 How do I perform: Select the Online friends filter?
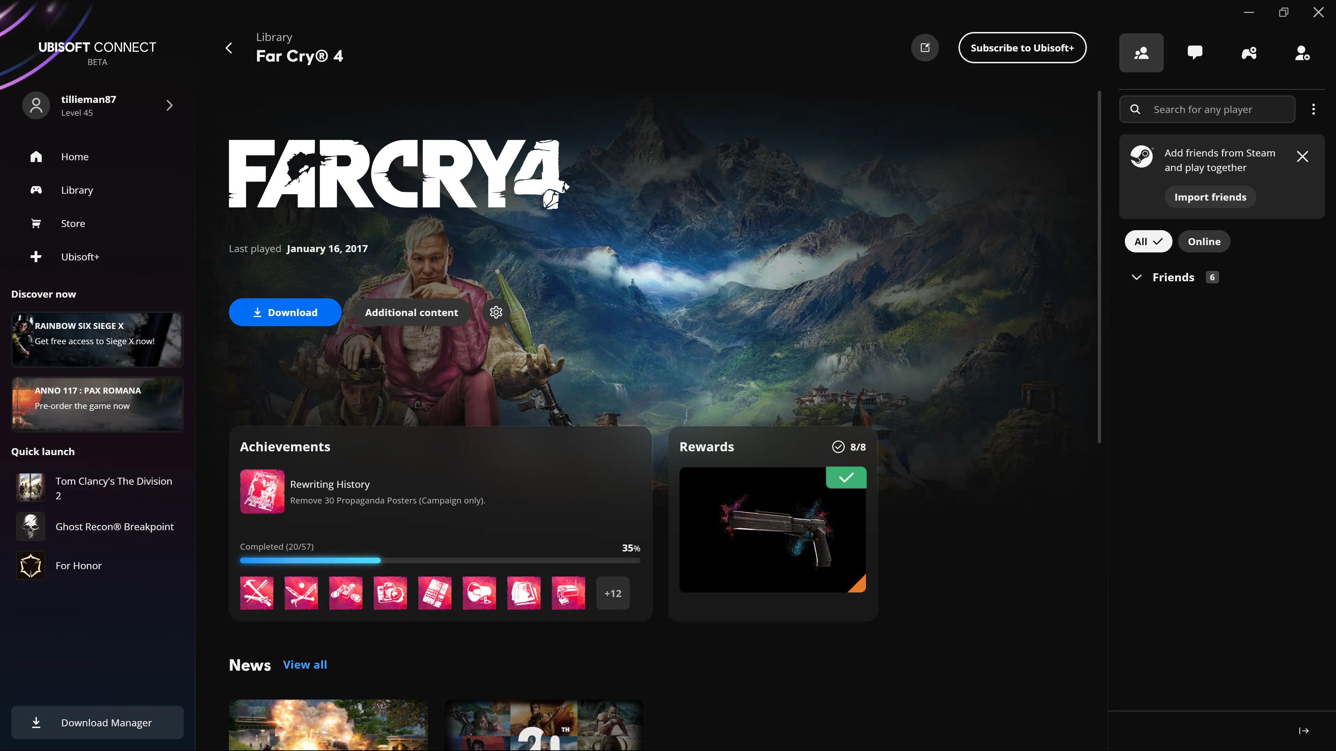[x=1204, y=242]
